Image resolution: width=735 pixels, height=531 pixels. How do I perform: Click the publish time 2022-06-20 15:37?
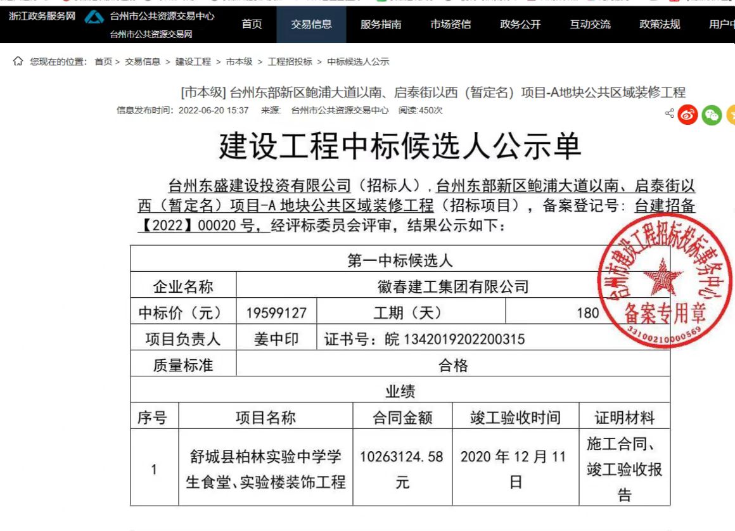pyautogui.click(x=214, y=111)
